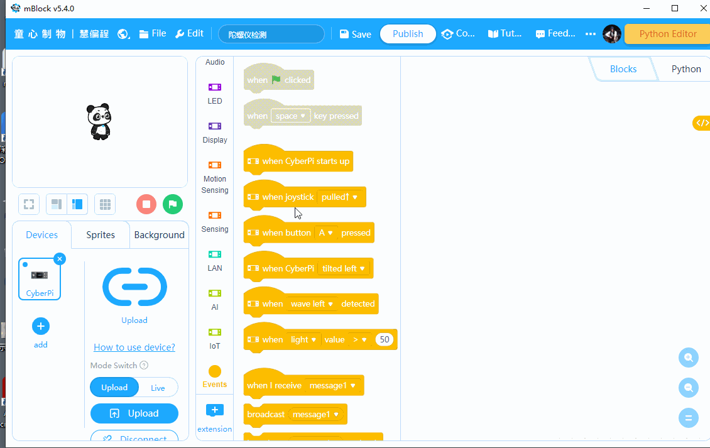
Task: Switch mode to Live
Action: click(158, 388)
